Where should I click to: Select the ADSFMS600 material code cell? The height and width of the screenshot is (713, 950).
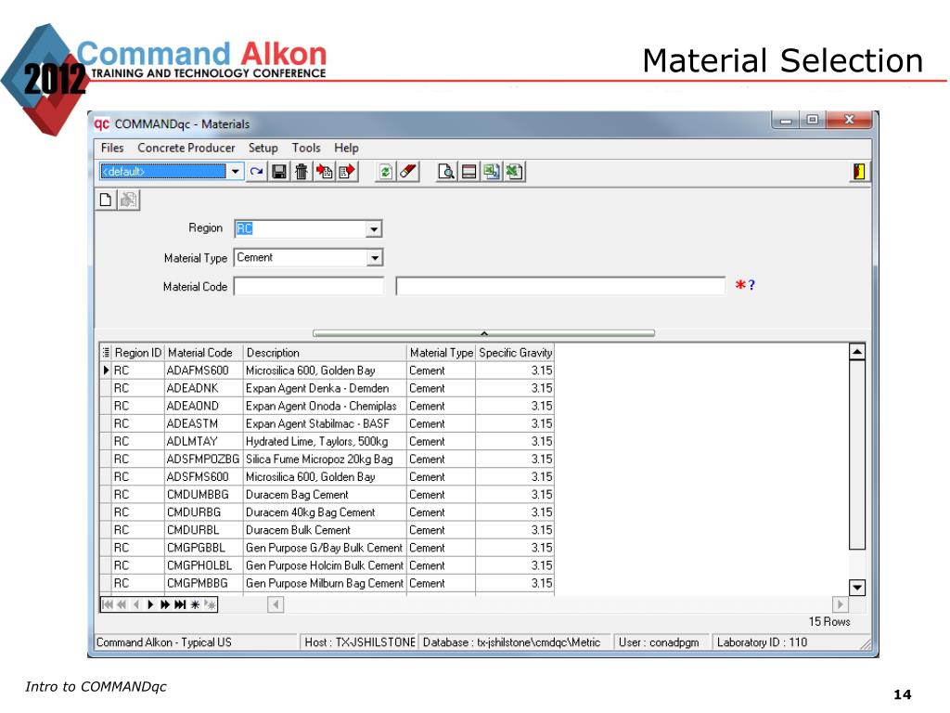(203, 476)
